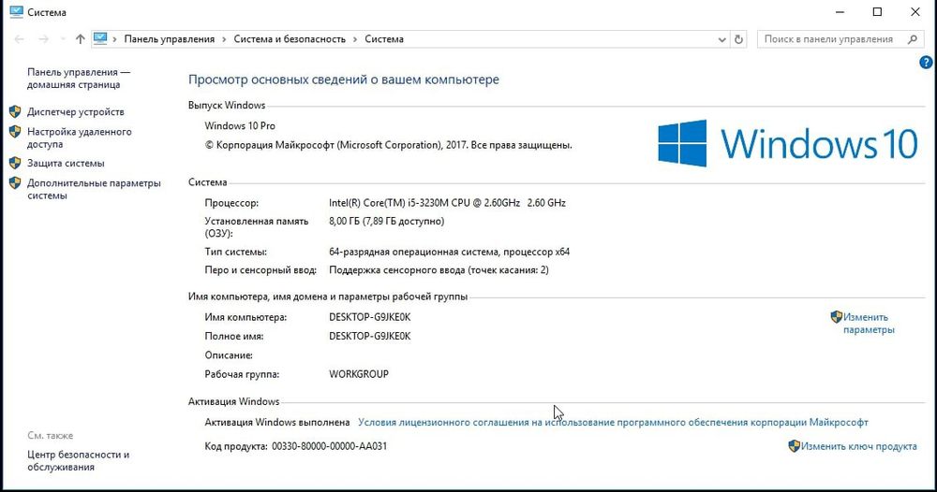Click the 'Windows 10 Pro' edition text

240,126
